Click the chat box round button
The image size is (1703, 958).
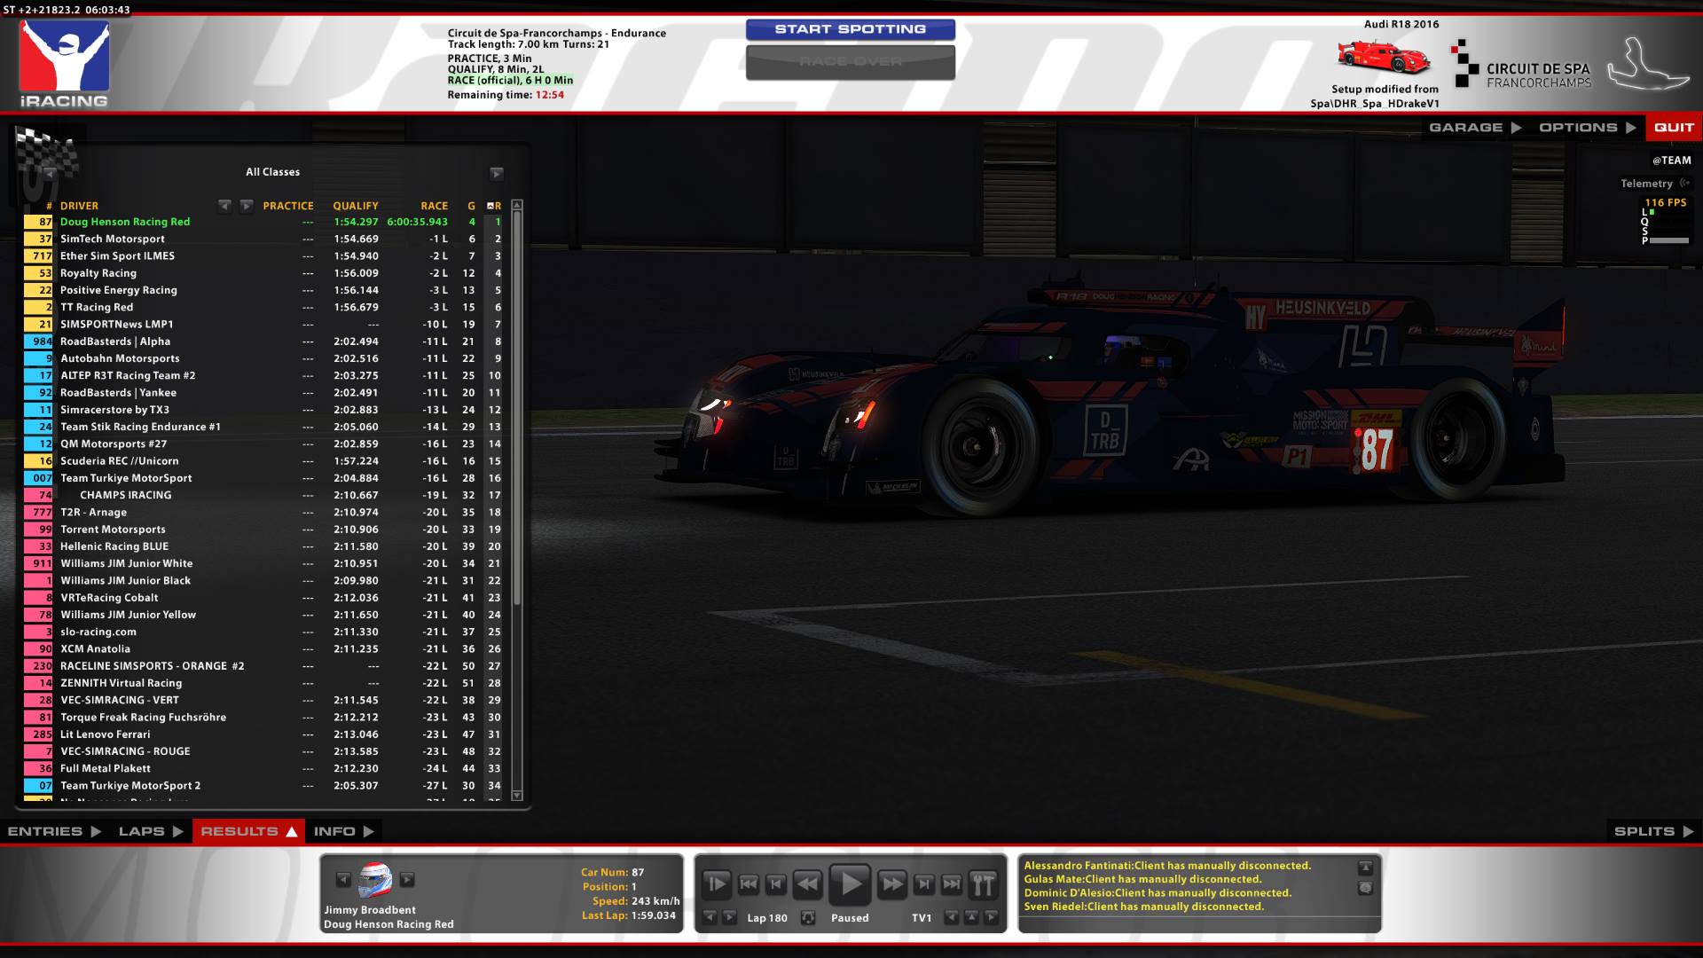[1365, 887]
